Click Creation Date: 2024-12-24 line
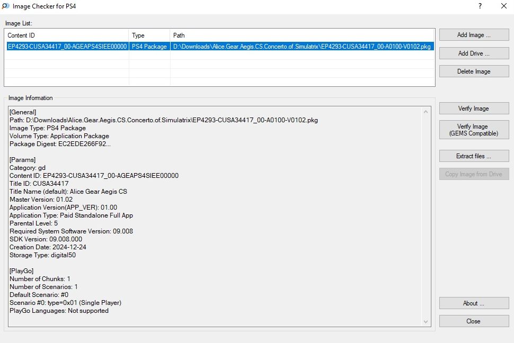This screenshot has height=343, width=514. 48,247
